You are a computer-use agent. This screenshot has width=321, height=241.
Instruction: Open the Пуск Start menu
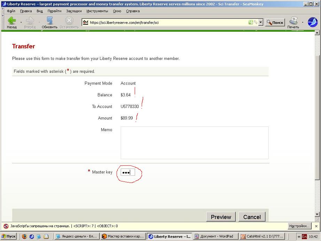[x=9, y=236]
